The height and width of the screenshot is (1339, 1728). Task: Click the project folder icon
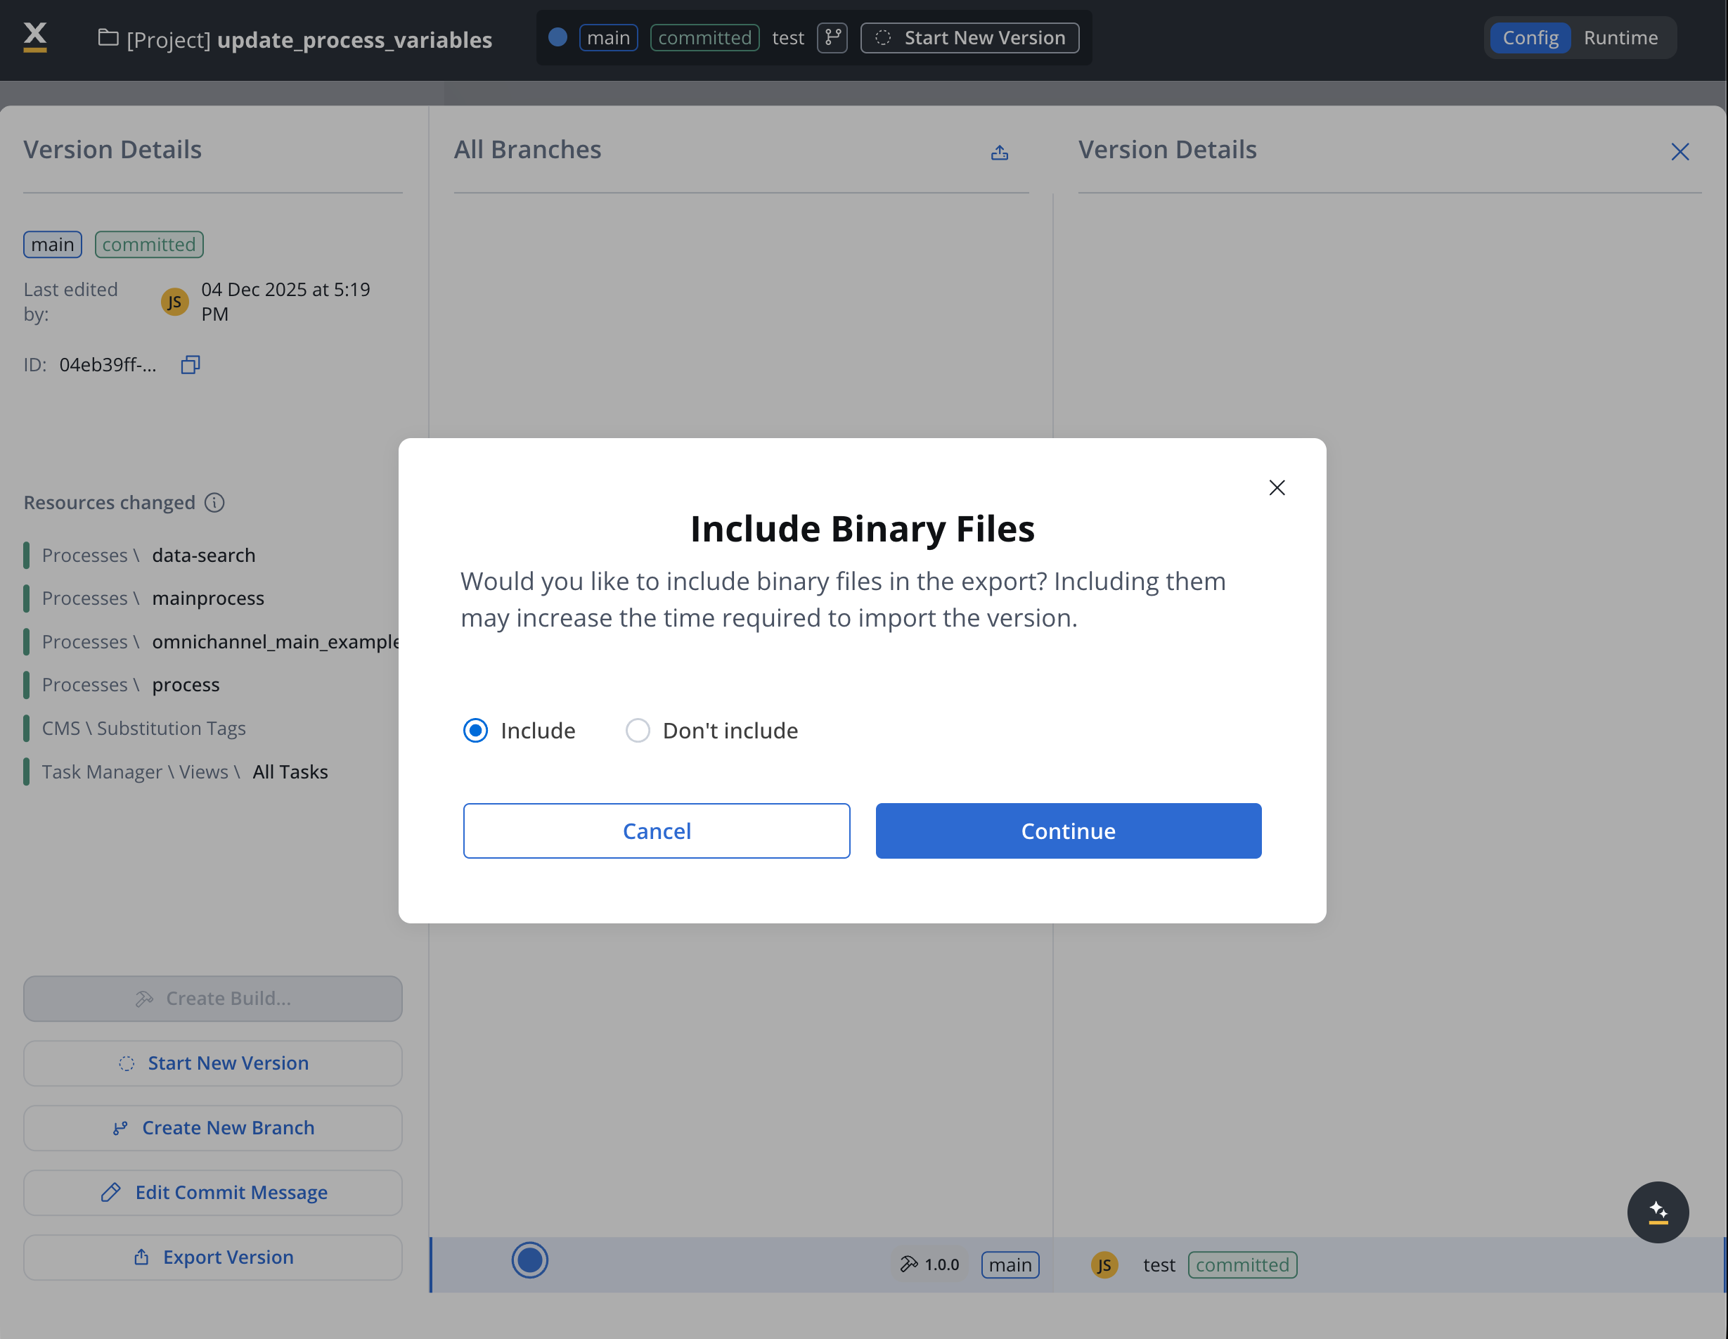click(108, 38)
